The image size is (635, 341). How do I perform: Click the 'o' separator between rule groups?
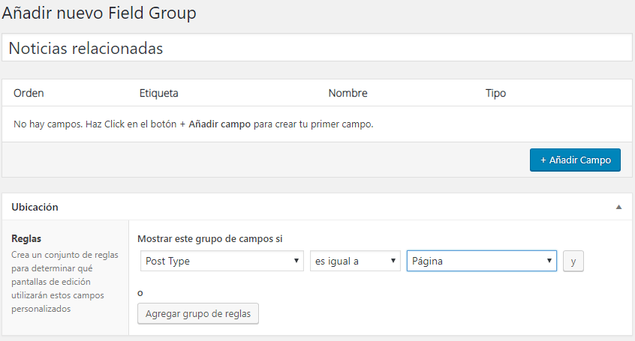(x=140, y=292)
